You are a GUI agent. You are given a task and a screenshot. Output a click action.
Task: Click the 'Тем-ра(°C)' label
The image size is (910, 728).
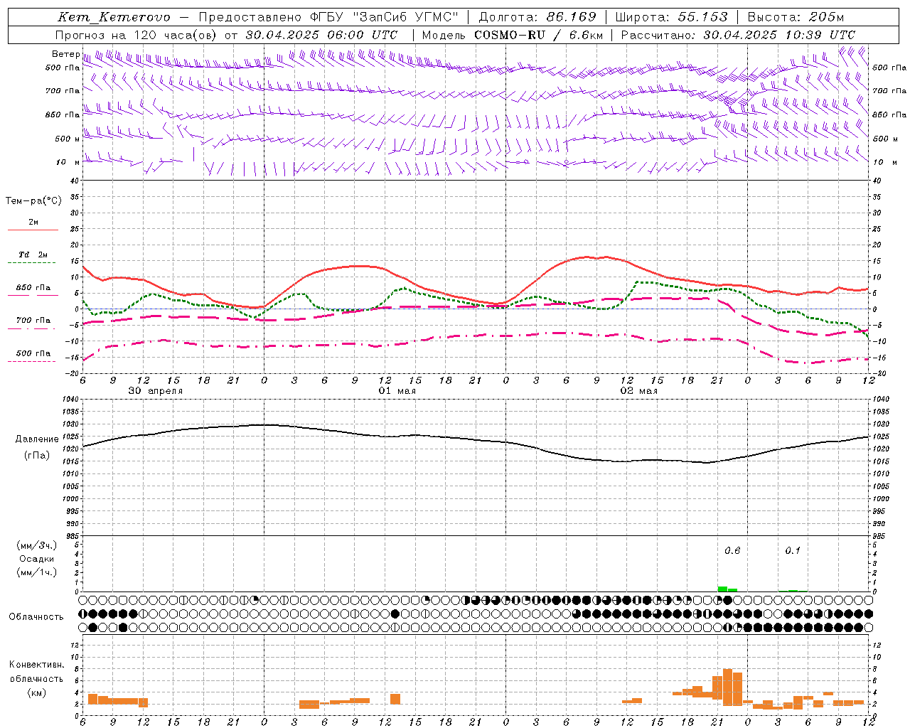[x=33, y=200]
